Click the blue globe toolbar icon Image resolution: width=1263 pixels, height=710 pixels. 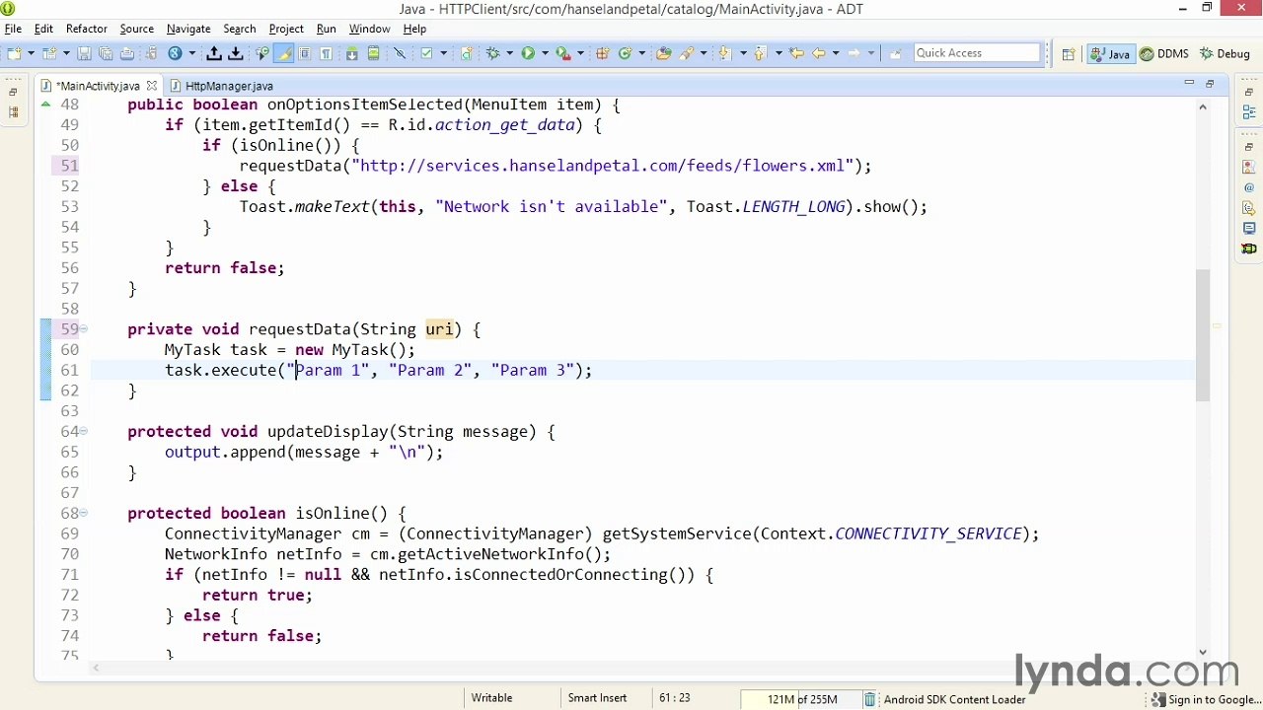[x=175, y=53]
